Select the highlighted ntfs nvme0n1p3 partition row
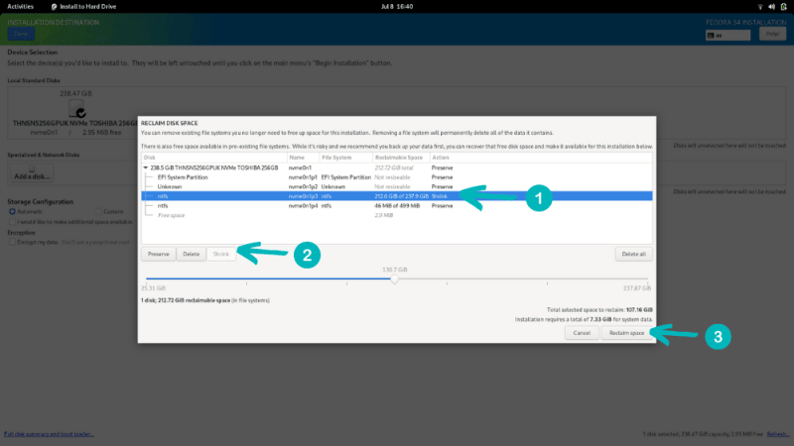This screenshot has height=446, width=794. click(x=396, y=196)
